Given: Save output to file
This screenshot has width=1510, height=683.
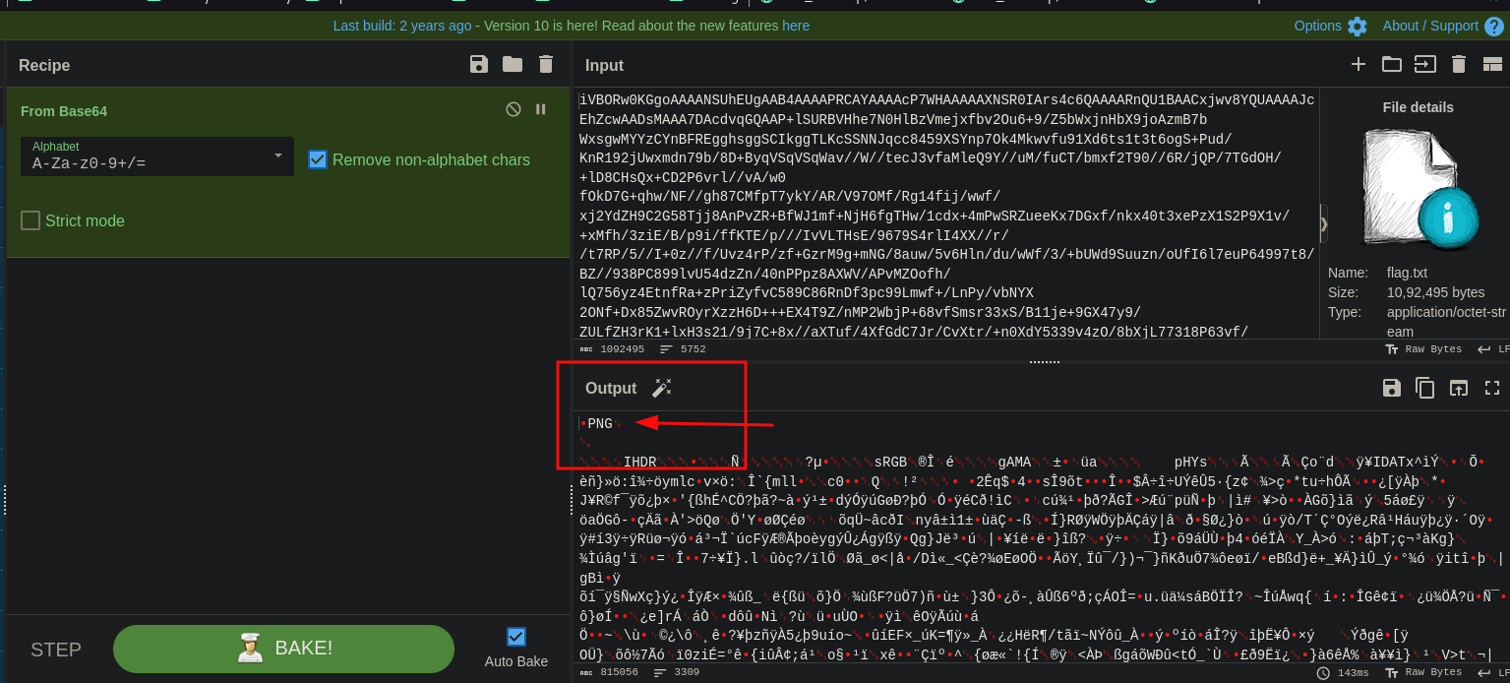Looking at the screenshot, I should (1391, 388).
